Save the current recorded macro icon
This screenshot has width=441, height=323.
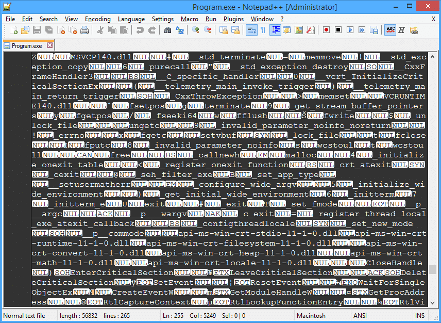374,30
